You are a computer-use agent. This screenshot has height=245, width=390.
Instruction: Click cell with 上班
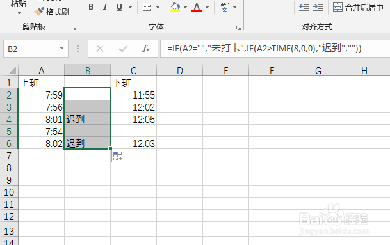41,83
